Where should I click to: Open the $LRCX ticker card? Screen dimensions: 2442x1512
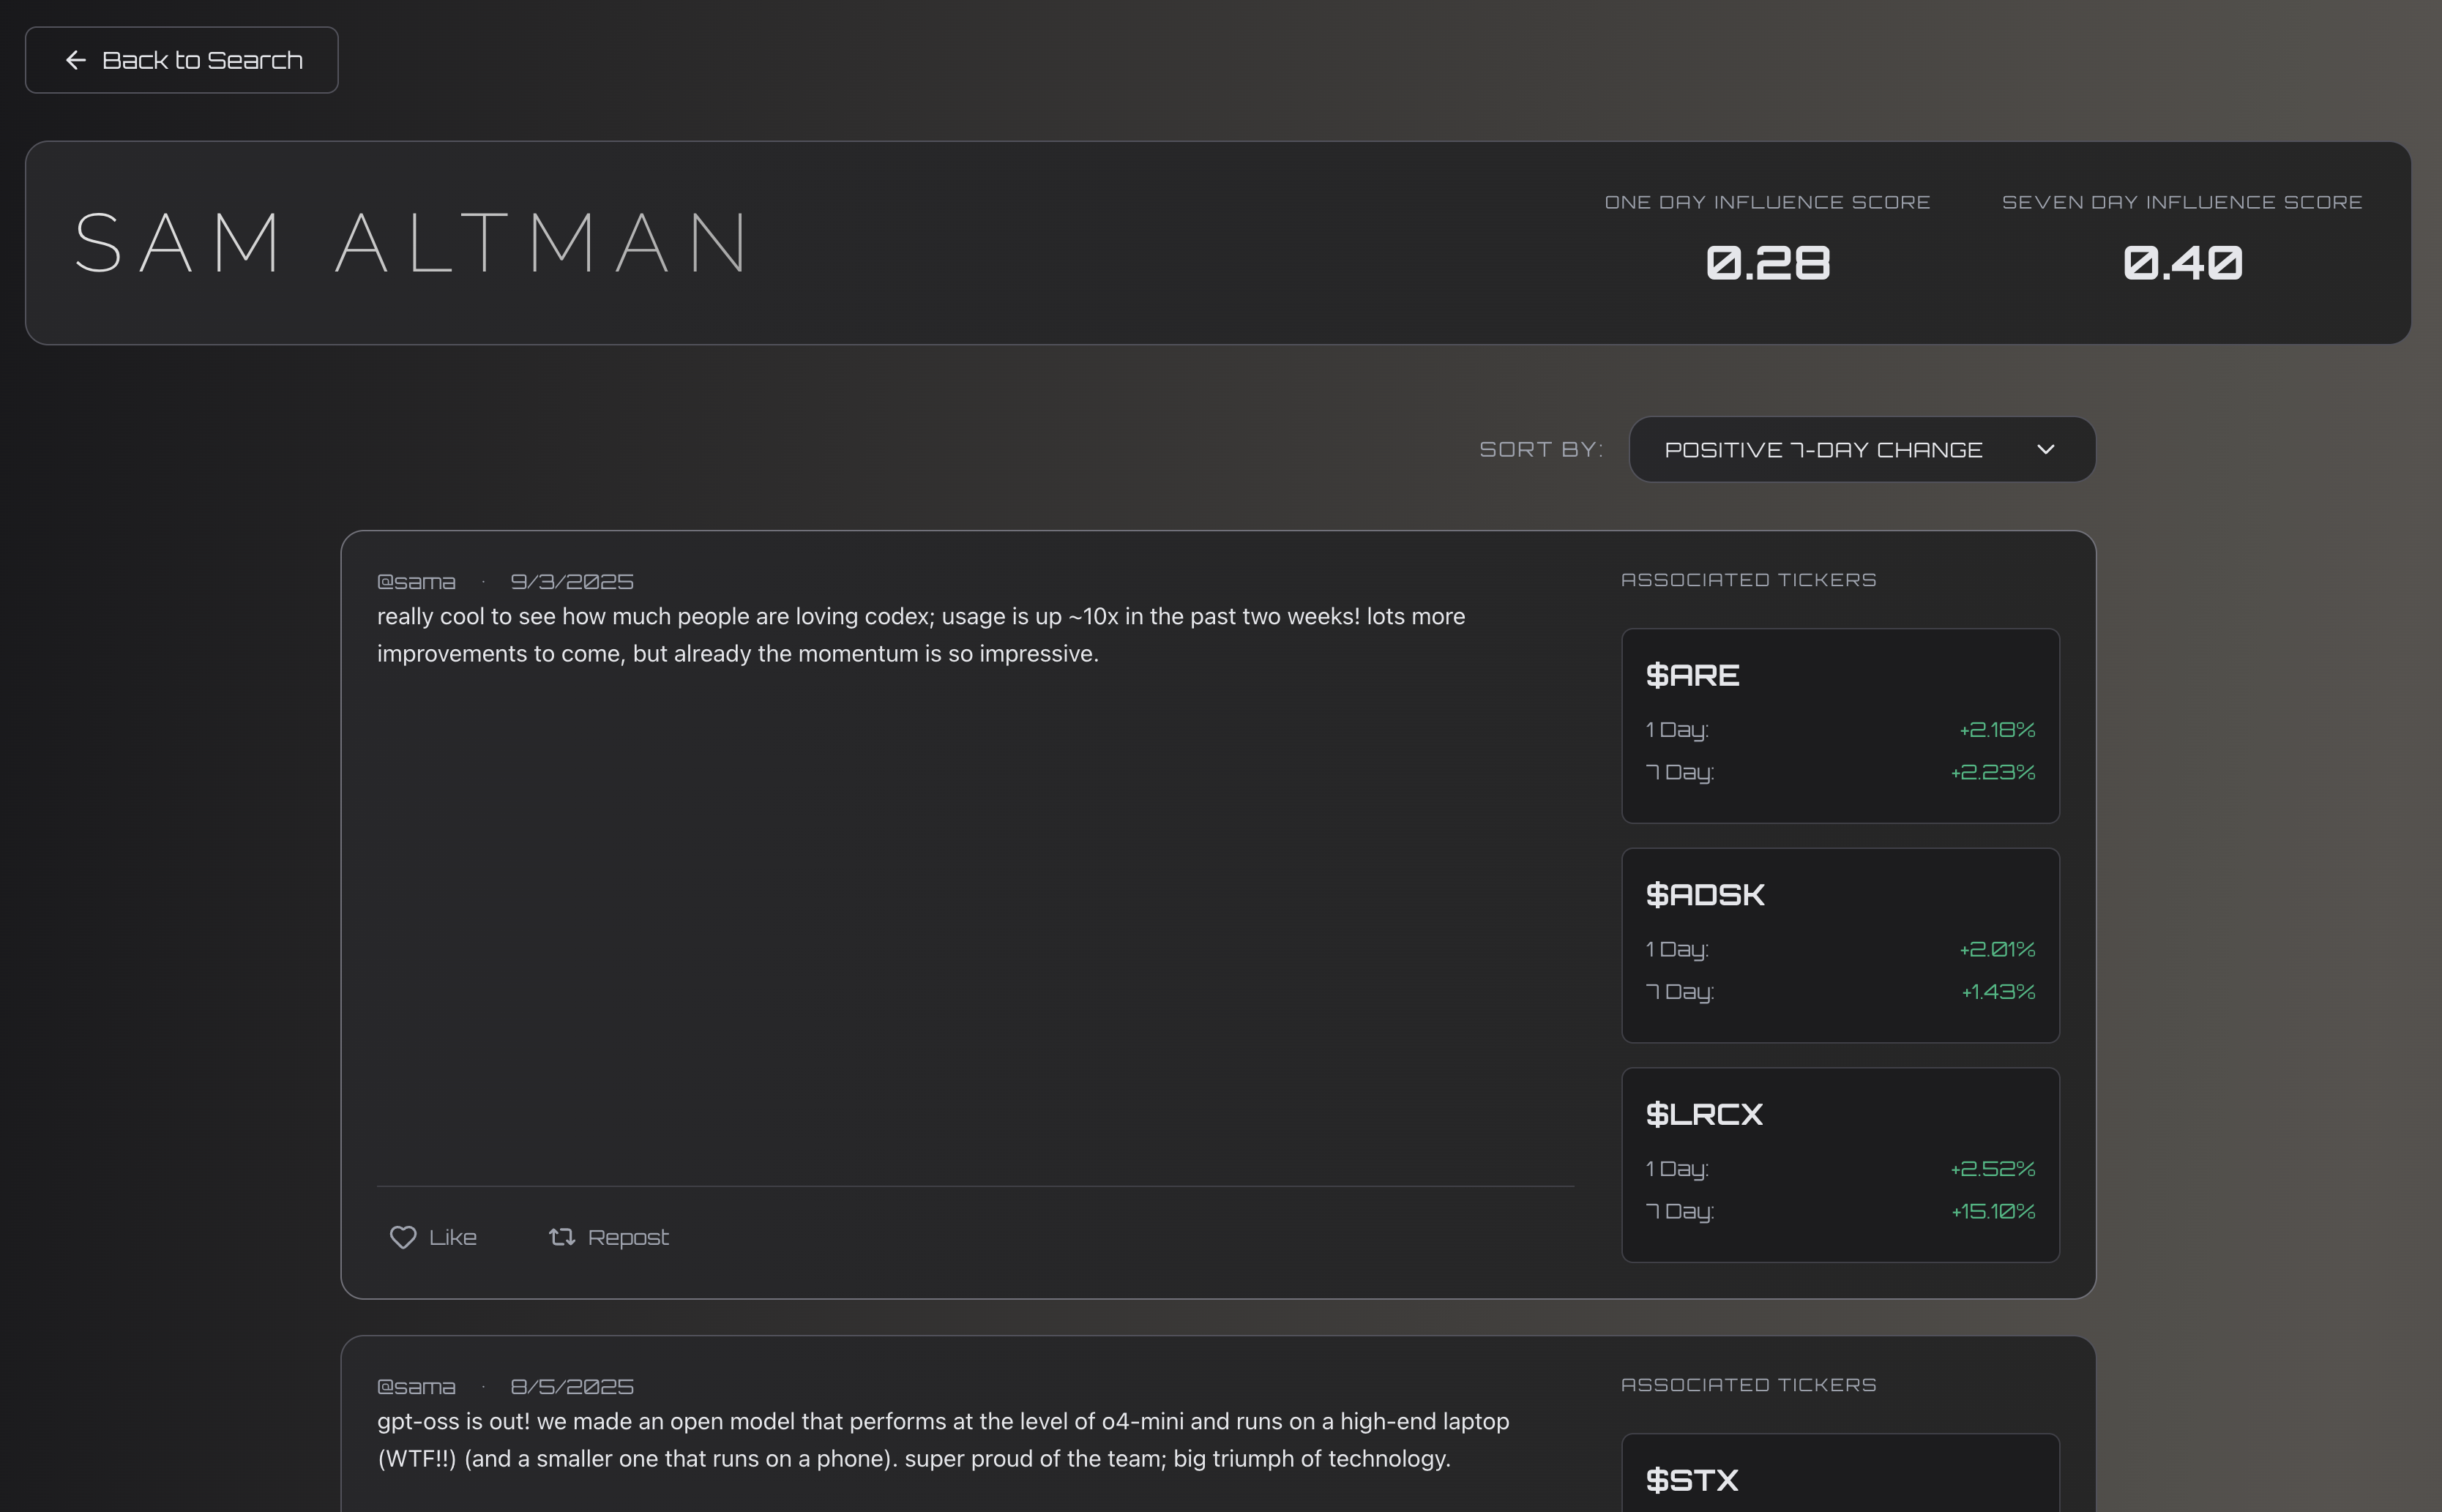(x=1839, y=1164)
